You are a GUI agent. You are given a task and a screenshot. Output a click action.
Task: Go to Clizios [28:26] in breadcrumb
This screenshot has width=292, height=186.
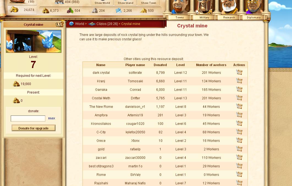[107, 24]
